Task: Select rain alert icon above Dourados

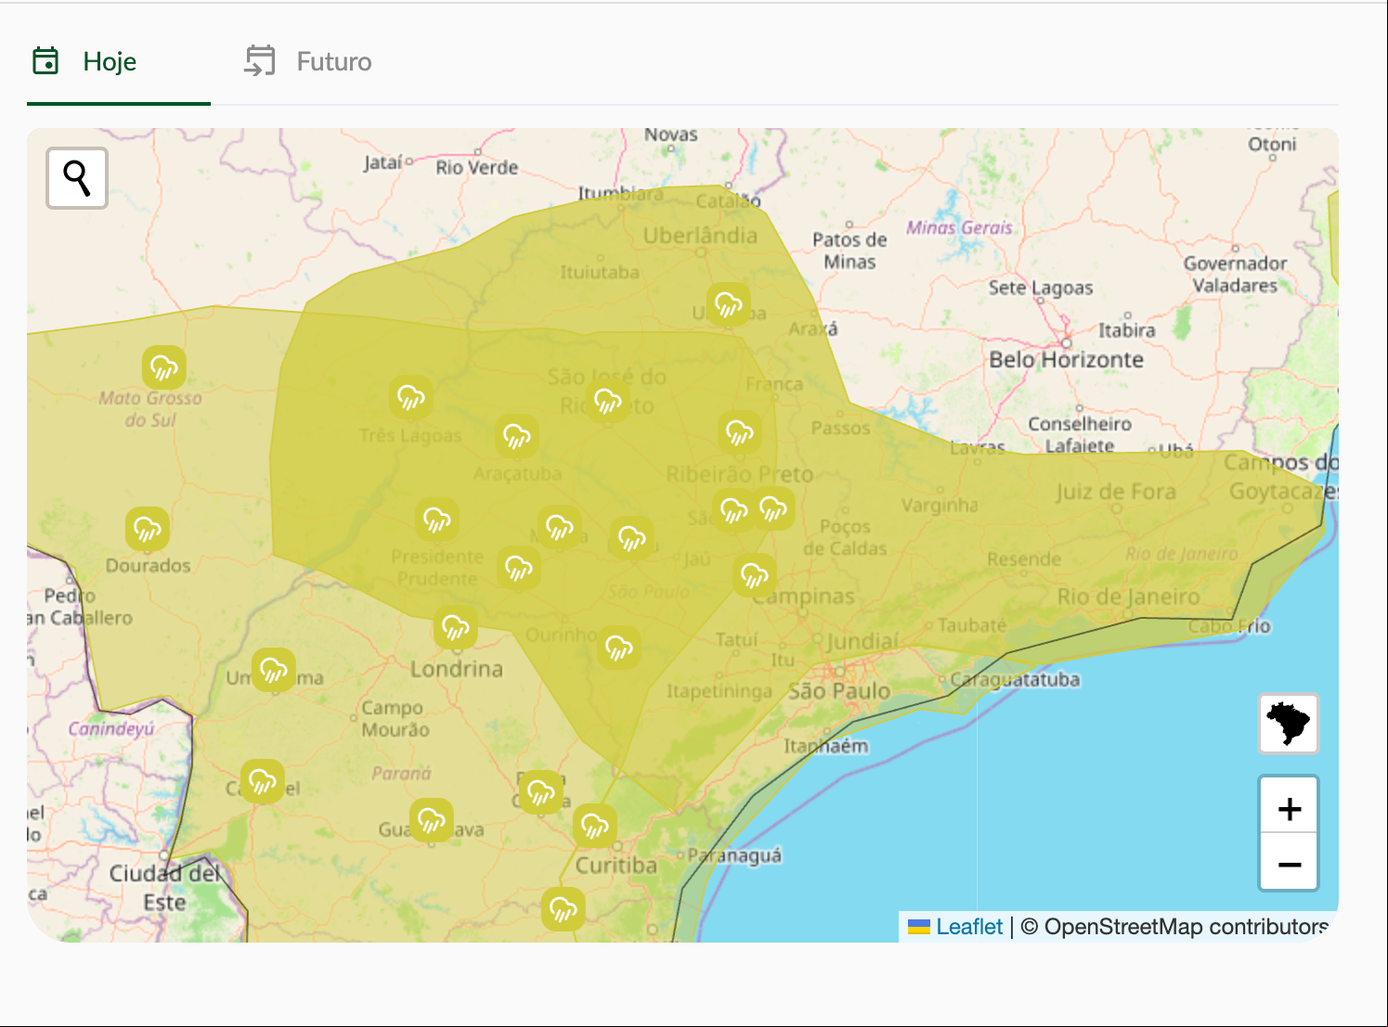Action: pyautogui.click(x=148, y=529)
